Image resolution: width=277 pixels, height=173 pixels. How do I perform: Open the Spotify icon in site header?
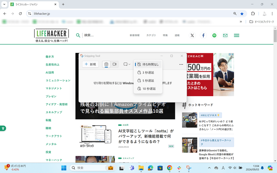[214, 35]
